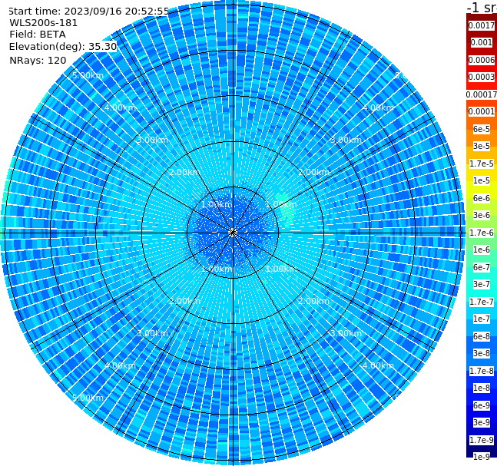
Task: Select the 1e-8 scale label
Action: pyautogui.click(x=482, y=388)
